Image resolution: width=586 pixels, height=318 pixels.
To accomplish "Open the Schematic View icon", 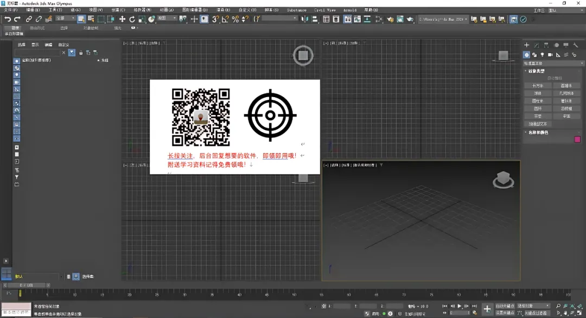I will point(367,19).
